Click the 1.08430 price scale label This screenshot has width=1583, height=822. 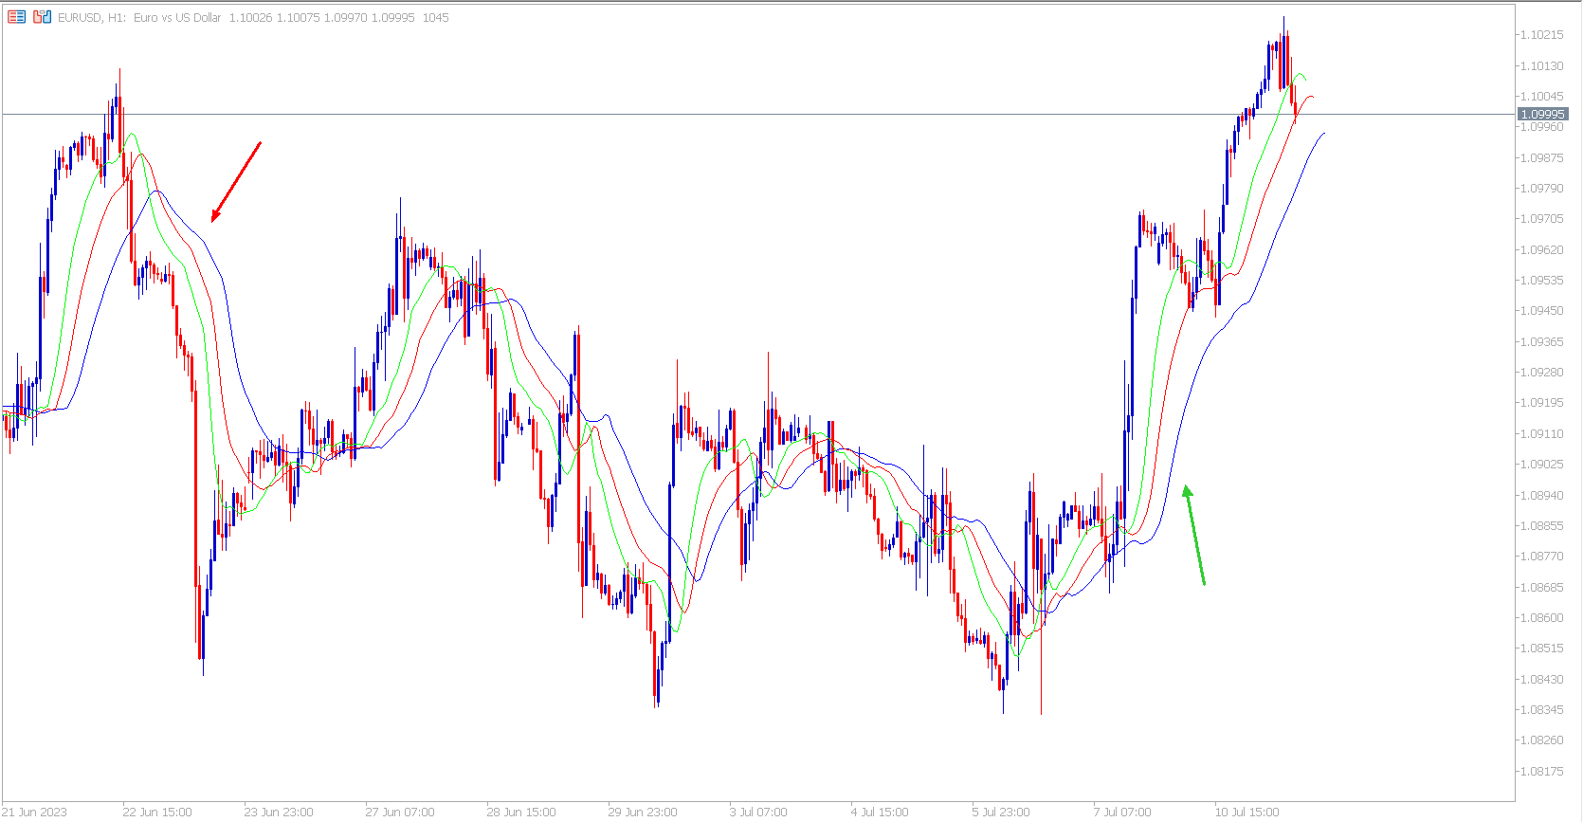click(1542, 680)
